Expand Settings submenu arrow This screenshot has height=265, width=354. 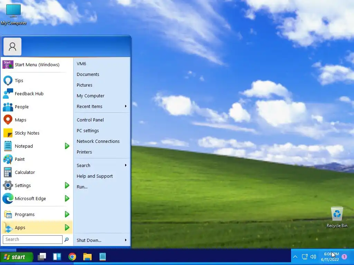point(67,185)
